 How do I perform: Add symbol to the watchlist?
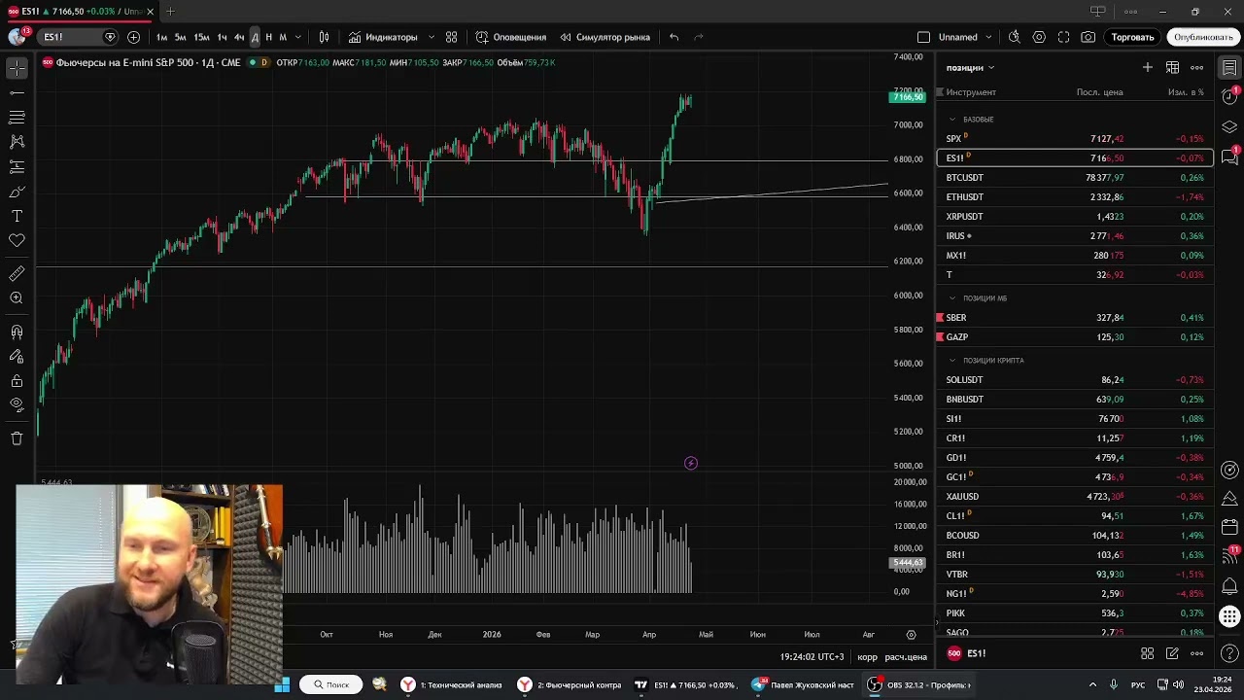1147,67
